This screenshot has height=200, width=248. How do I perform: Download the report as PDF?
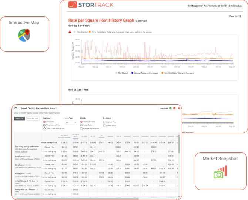174,108
